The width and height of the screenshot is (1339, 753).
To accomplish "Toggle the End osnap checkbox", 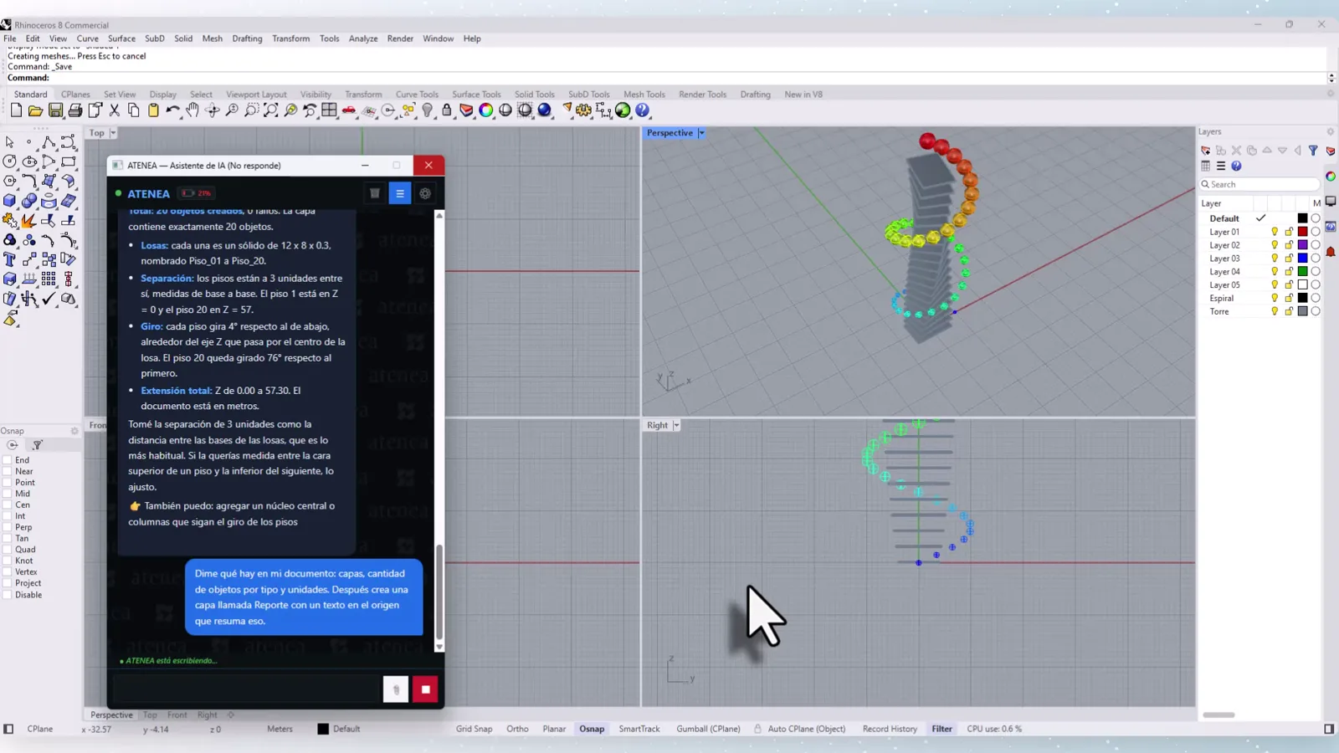I will pyautogui.click(x=8, y=460).
